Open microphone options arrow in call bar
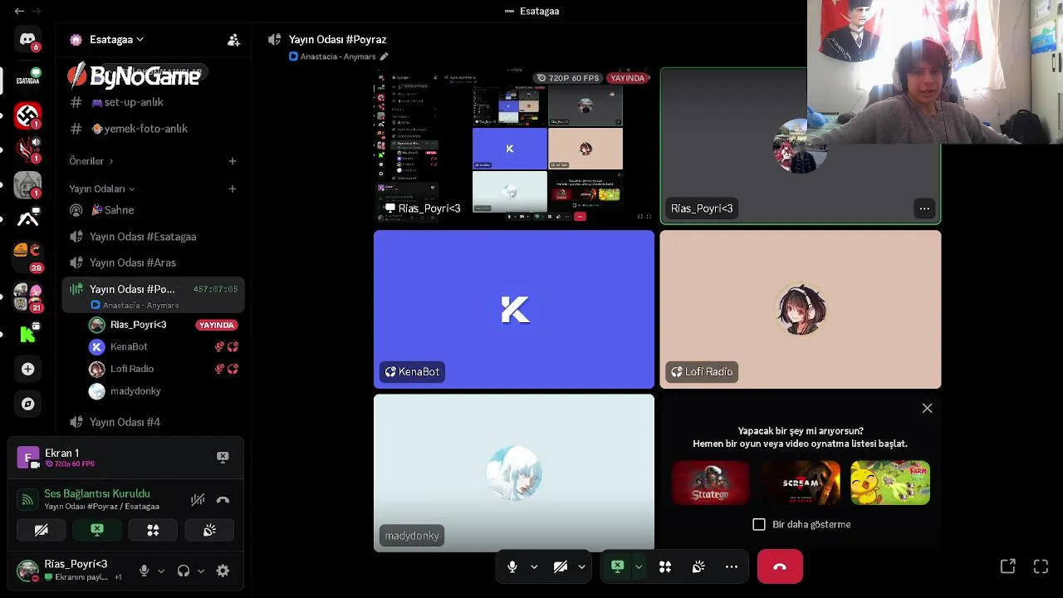Screen dimensions: 1063x598 (534, 566)
